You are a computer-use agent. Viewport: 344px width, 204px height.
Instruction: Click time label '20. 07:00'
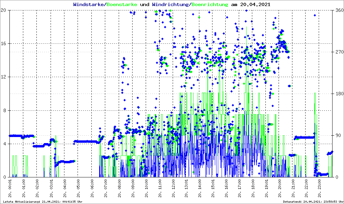point(105,189)
